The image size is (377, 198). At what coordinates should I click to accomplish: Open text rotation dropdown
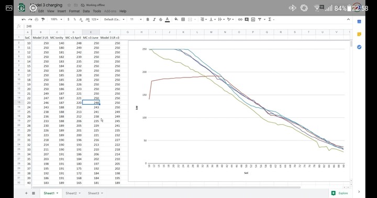point(230,19)
